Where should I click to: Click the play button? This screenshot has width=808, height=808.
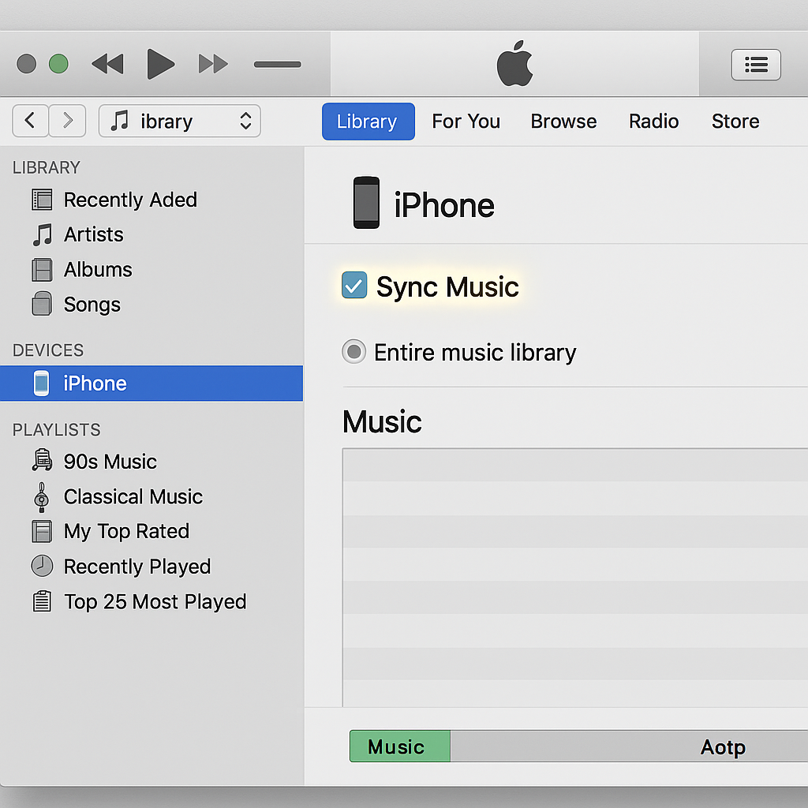(160, 64)
